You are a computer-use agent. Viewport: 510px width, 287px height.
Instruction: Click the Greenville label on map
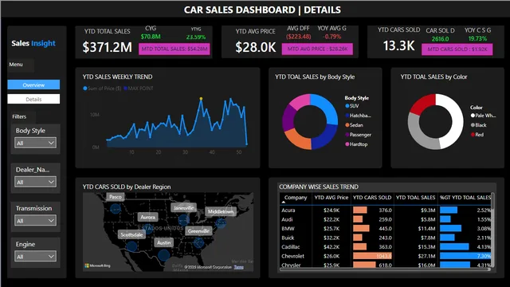click(x=198, y=231)
